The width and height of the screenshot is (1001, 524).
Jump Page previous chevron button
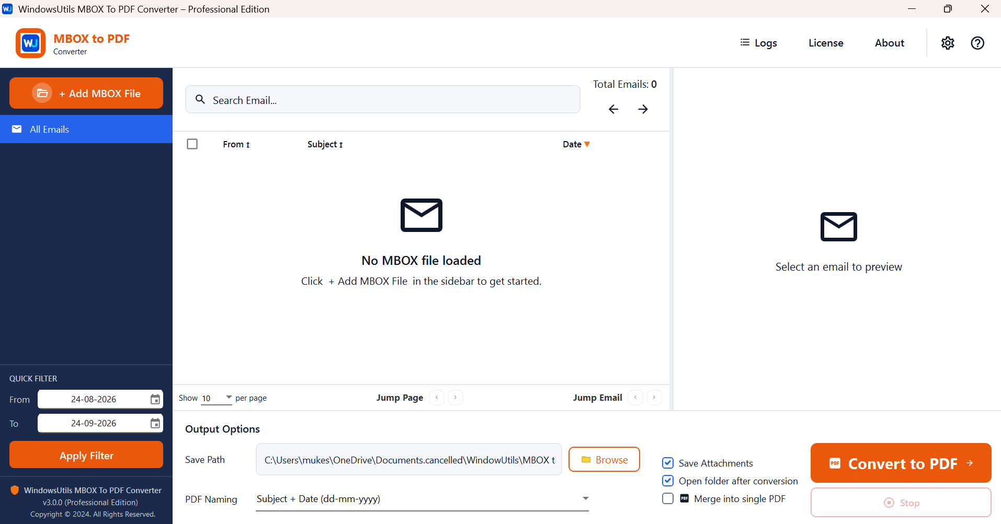(x=437, y=398)
